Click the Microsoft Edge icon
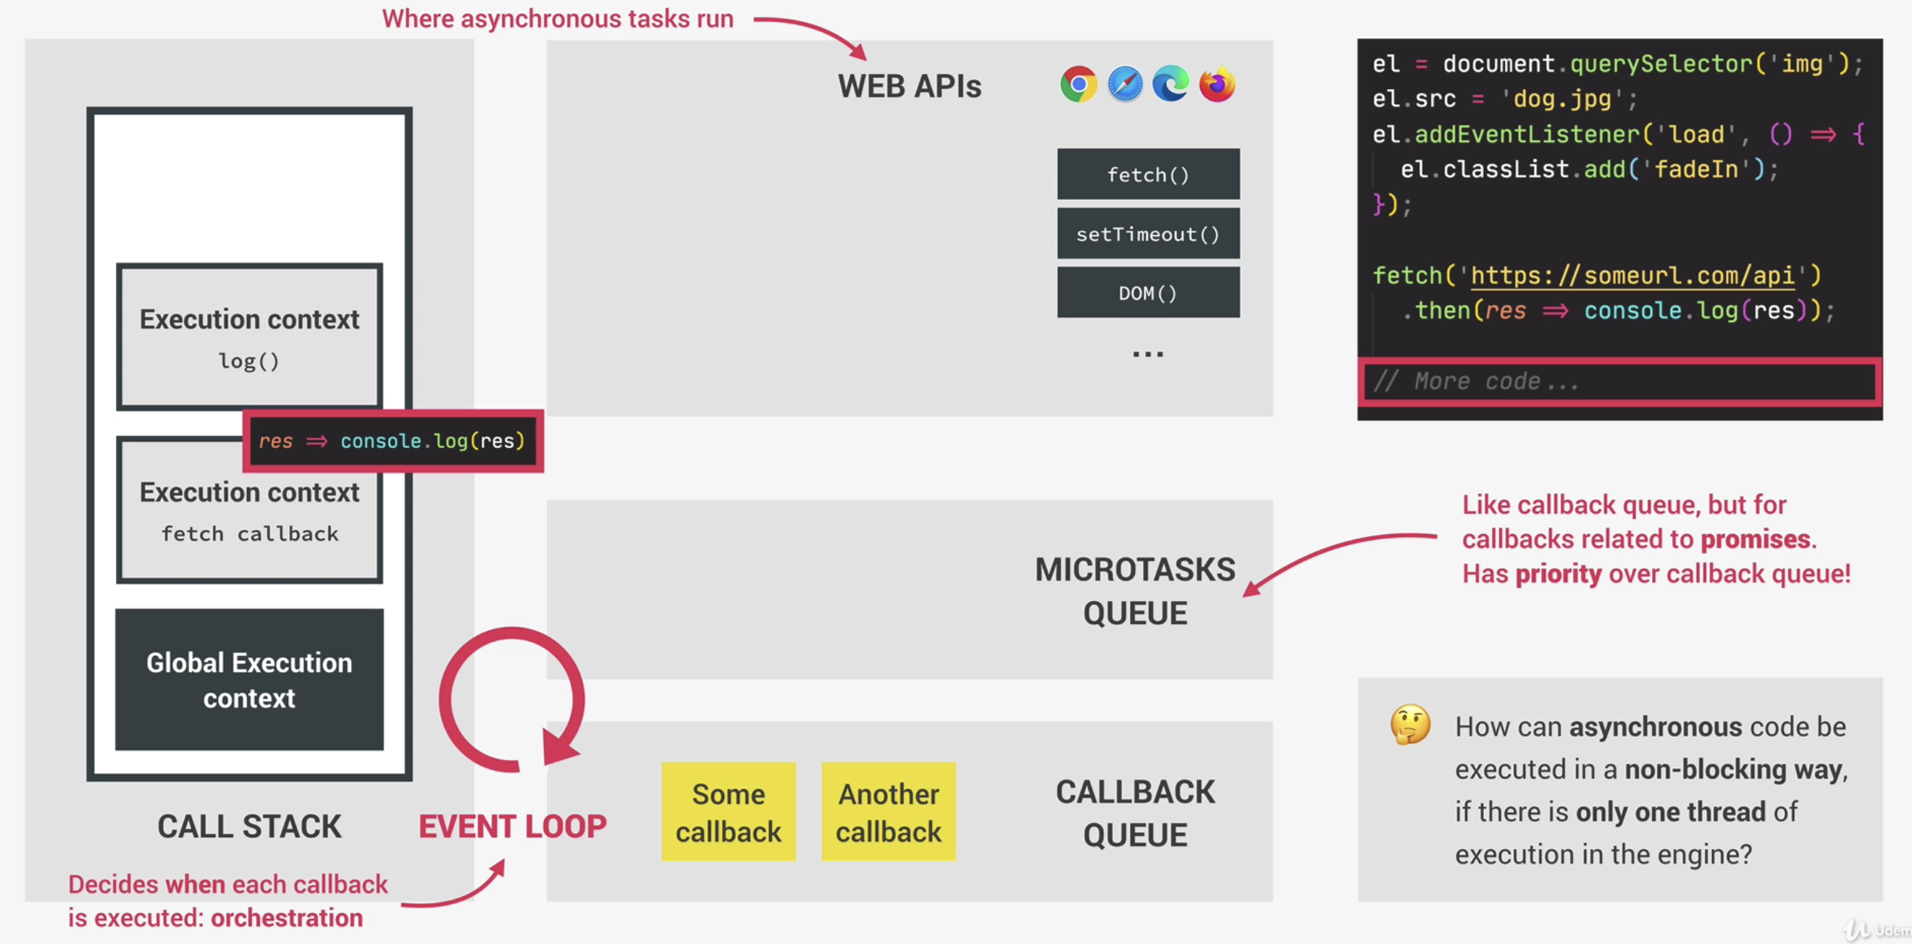 [1170, 85]
